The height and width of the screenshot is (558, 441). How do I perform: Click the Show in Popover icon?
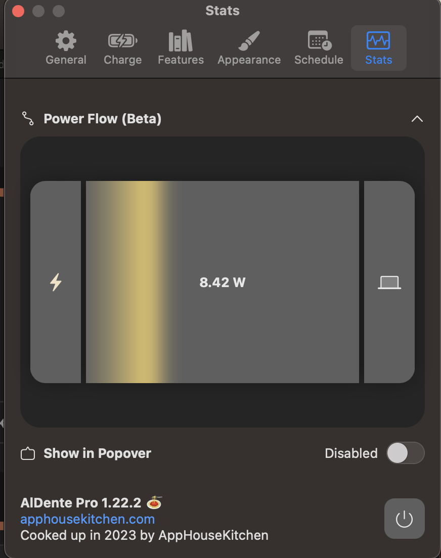(28, 454)
